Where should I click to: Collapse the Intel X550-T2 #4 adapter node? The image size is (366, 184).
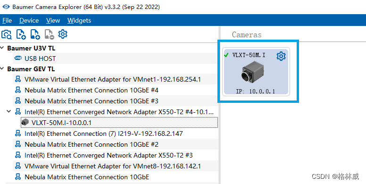9,112
